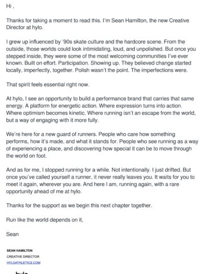Image resolution: width=205 pixels, height=274 pixels.
Task: Click the CREATIVE DIRECTOR title in signature
Action: coord(23,256)
